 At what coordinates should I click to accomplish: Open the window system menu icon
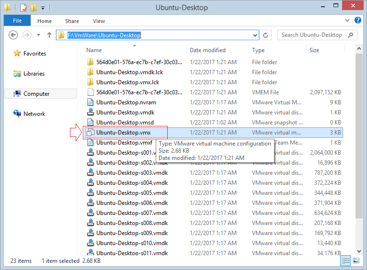pyautogui.click(x=8, y=7)
